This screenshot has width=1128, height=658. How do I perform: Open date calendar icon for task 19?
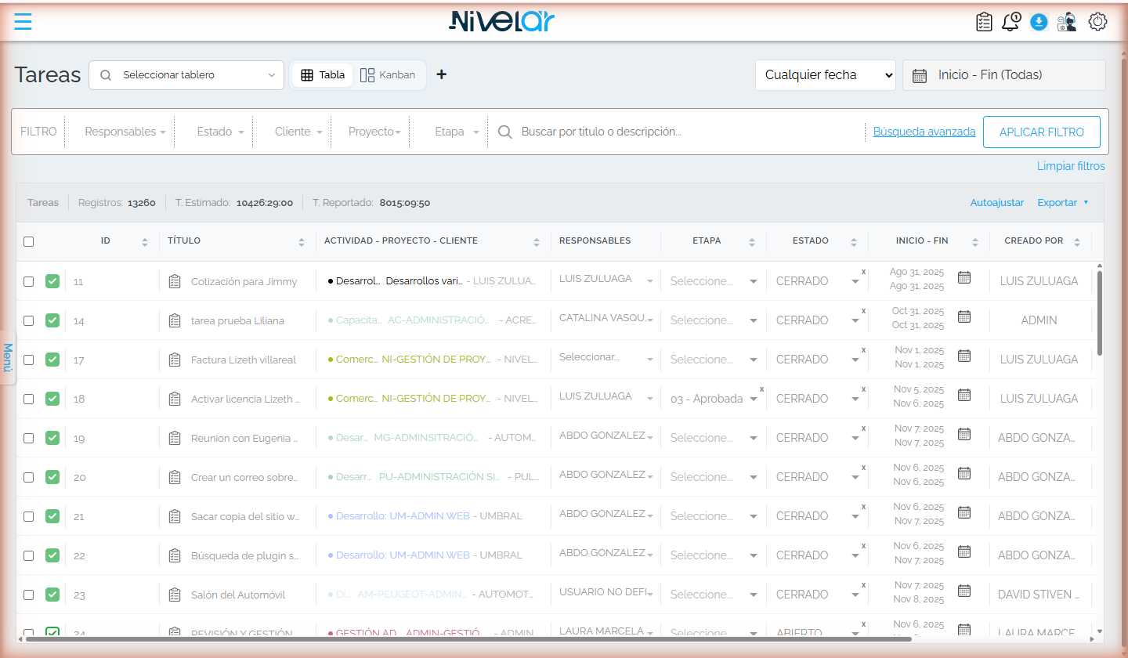click(x=964, y=434)
